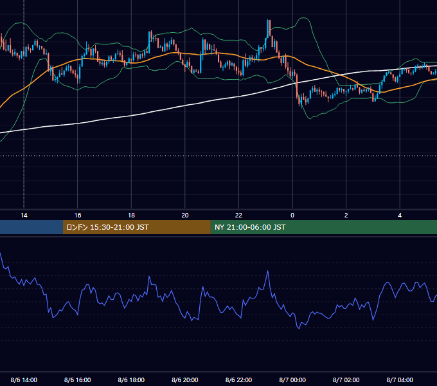Click the 8/6 22:00 date label

point(238,380)
